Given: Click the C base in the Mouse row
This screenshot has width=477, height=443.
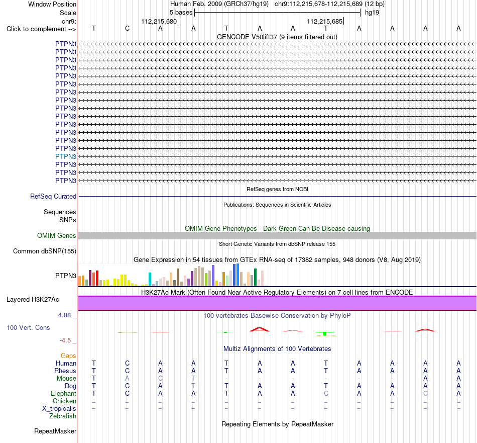Looking at the screenshot, I should 160,379.
